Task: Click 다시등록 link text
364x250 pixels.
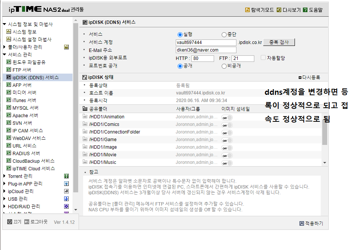Action: point(311,77)
